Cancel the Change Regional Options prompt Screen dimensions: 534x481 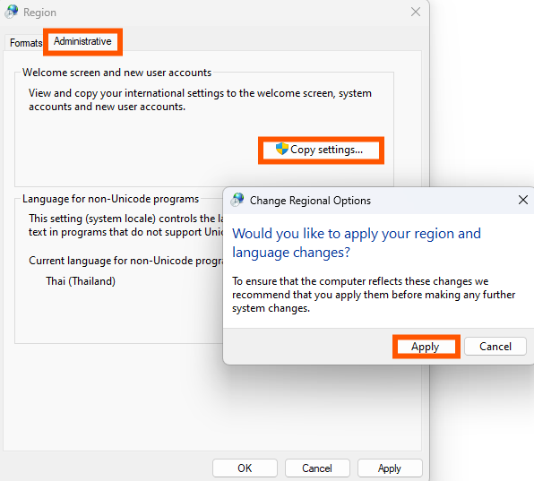pos(495,347)
